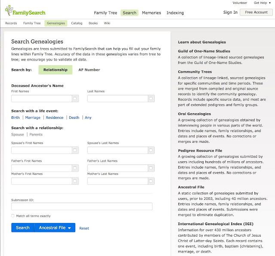Screen dimensions: 275x256
Task: Focus the Father's Last Names field
Action: [x=118, y=168]
